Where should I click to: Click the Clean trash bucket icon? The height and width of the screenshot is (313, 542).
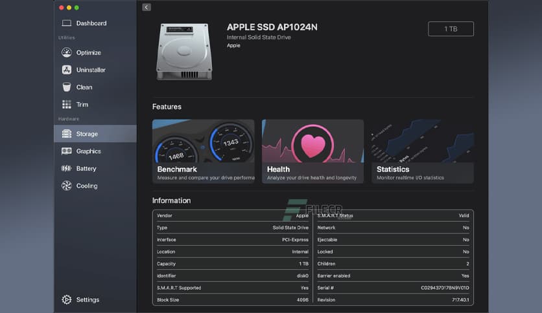(66, 87)
